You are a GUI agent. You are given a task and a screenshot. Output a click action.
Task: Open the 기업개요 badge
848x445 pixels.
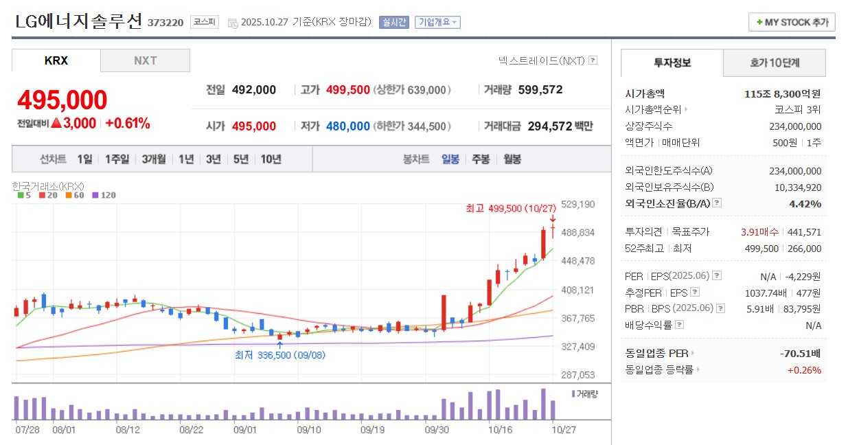coord(438,23)
